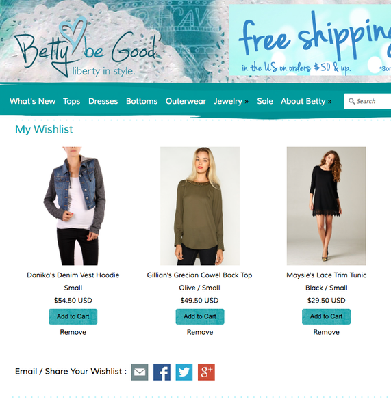Share wishlist on Facebook icon
This screenshot has height=410, width=391.
[162, 372]
